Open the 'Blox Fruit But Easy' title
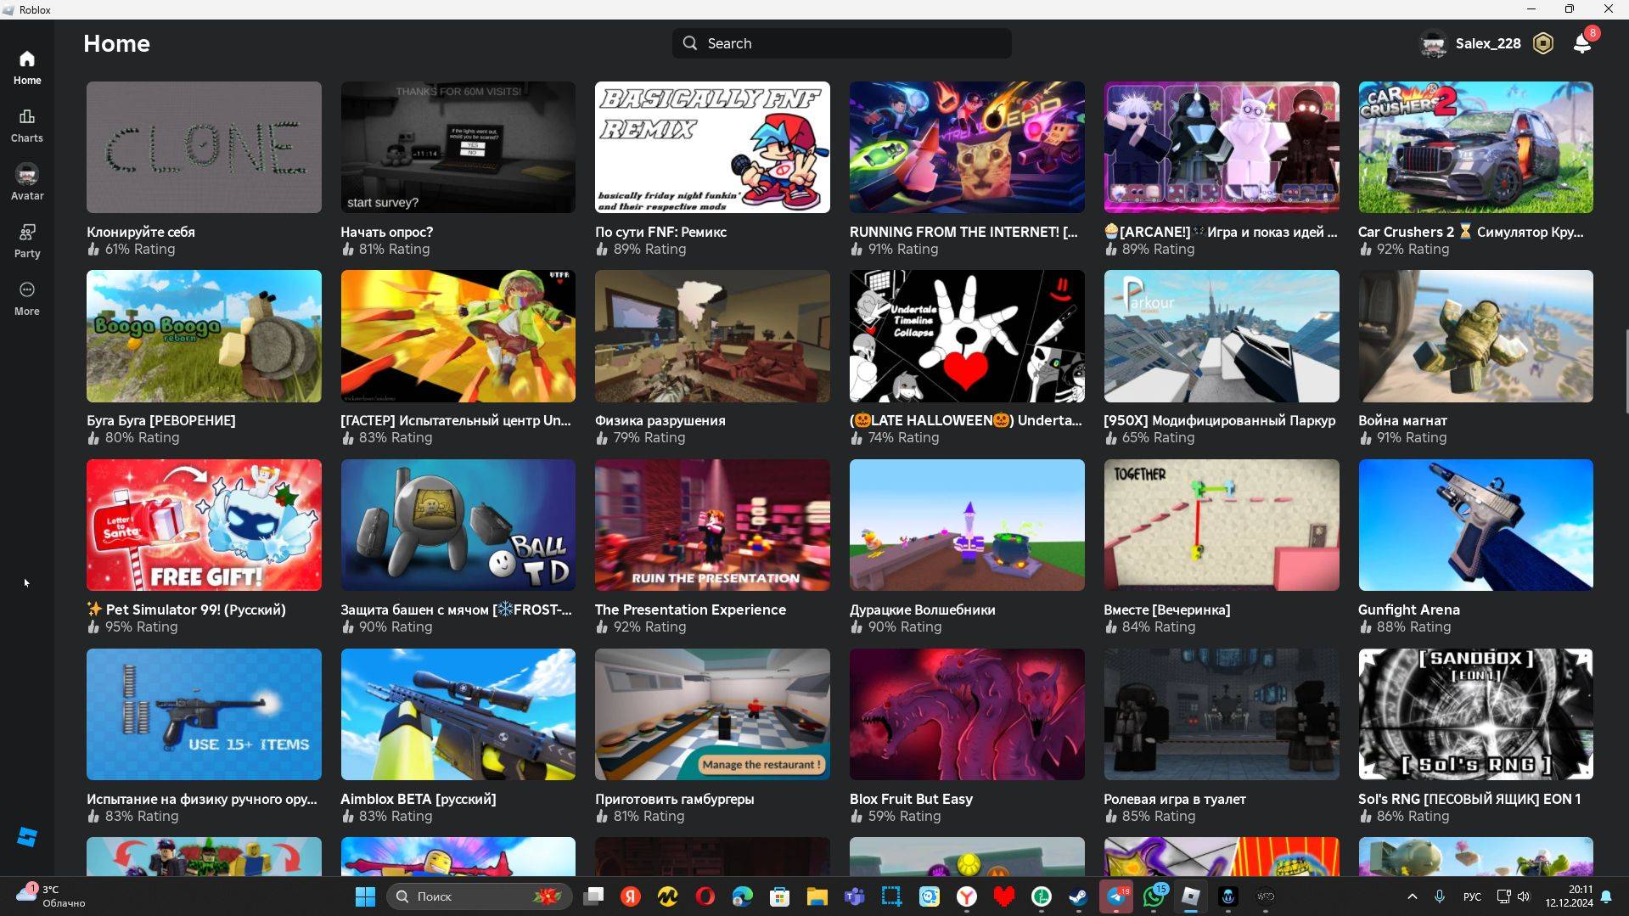Viewport: 1629px width, 916px height. [912, 800]
